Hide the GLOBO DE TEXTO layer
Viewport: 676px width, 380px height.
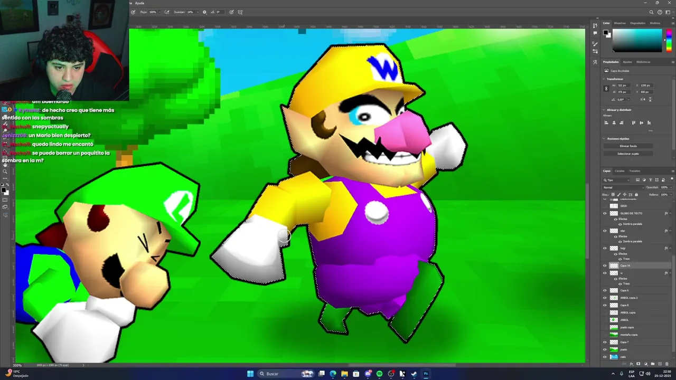(605, 213)
